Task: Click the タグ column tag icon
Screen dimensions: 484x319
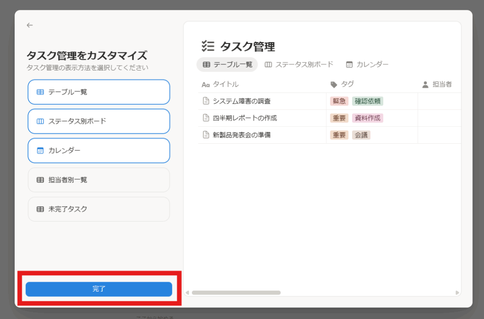Action: (x=334, y=85)
